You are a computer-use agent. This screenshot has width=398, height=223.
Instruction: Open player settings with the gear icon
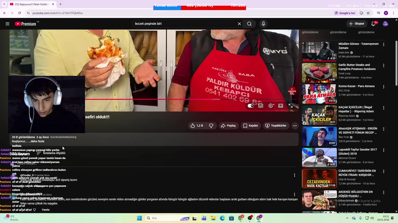coord(271,106)
